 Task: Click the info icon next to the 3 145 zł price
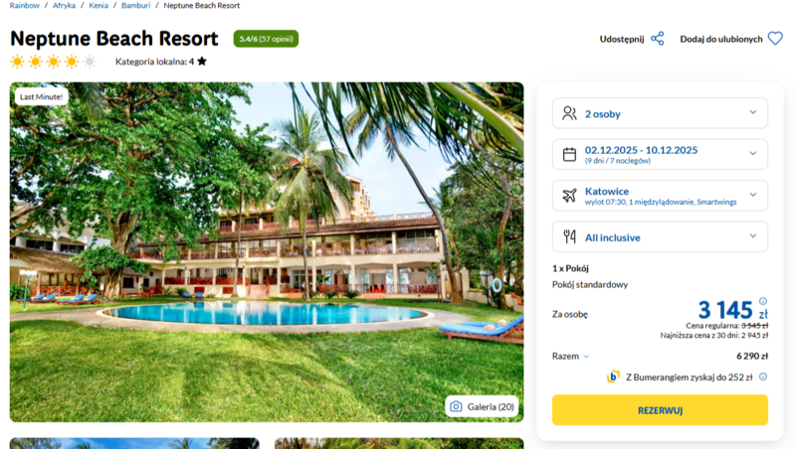tap(763, 301)
